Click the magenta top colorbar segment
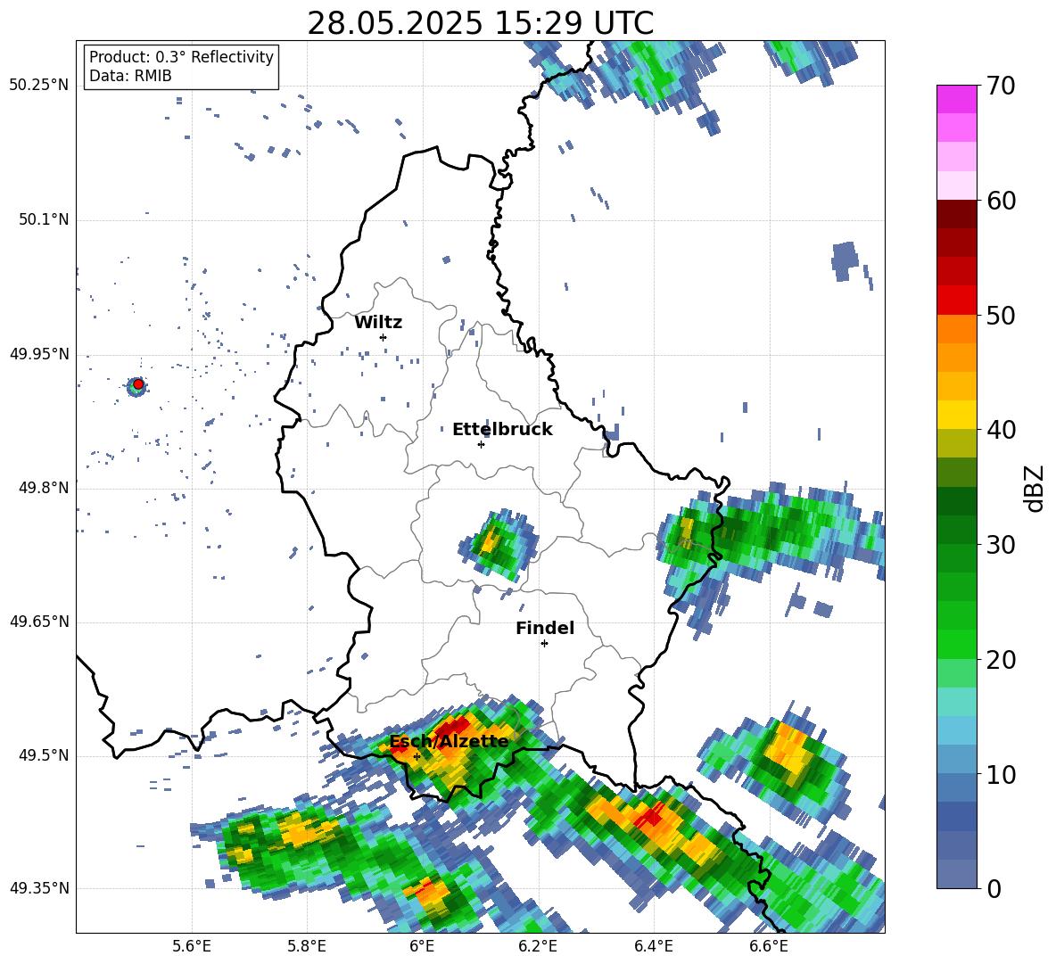Image resolution: width=1056 pixels, height=964 pixels. point(956,99)
